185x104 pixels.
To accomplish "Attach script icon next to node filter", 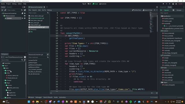I will [x=25, y=10].
